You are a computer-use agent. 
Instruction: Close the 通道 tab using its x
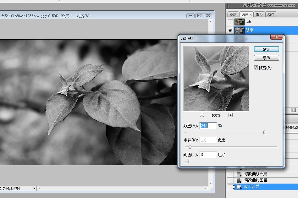pos(251,15)
